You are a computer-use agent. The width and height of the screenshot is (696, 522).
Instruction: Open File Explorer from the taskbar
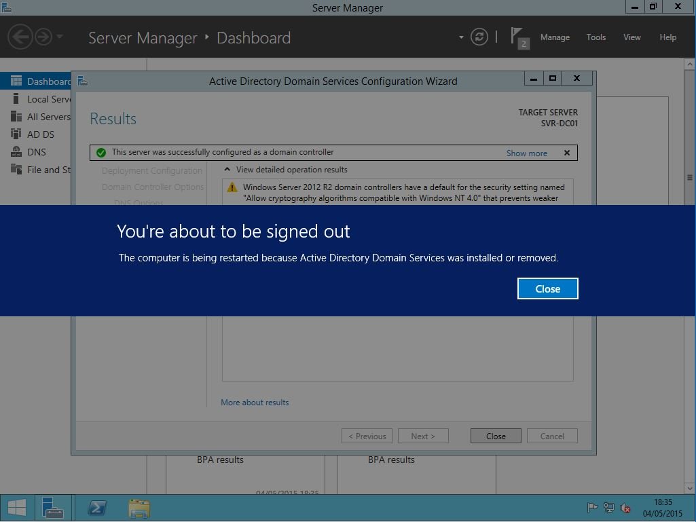pos(139,508)
